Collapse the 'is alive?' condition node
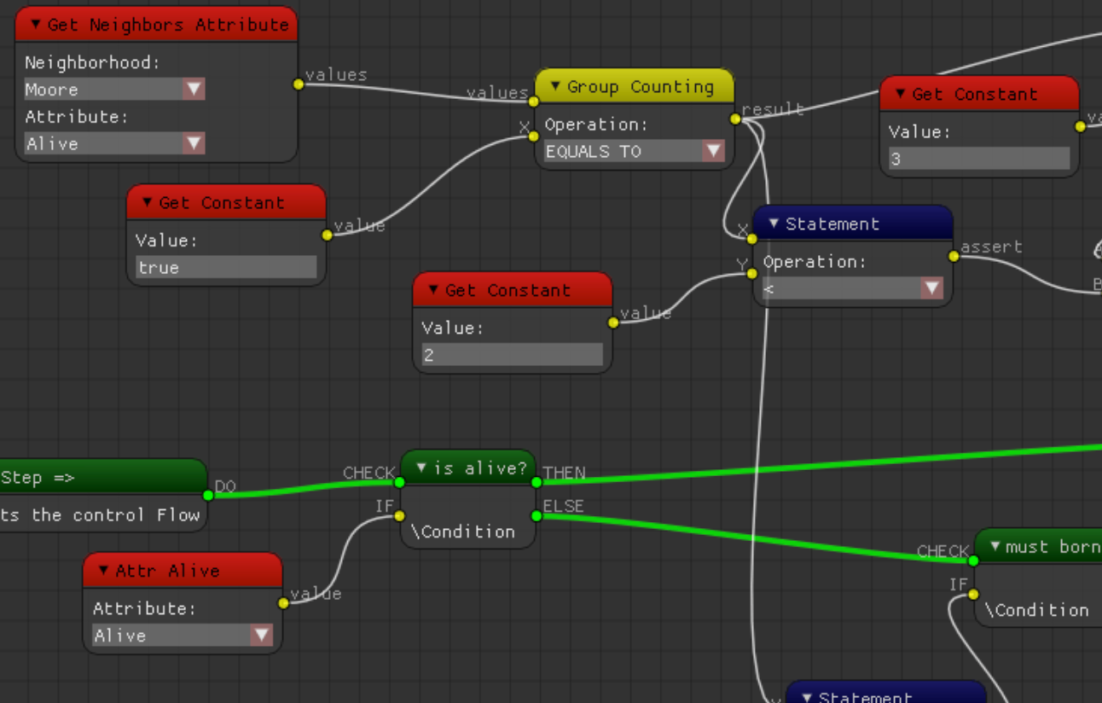 point(421,468)
